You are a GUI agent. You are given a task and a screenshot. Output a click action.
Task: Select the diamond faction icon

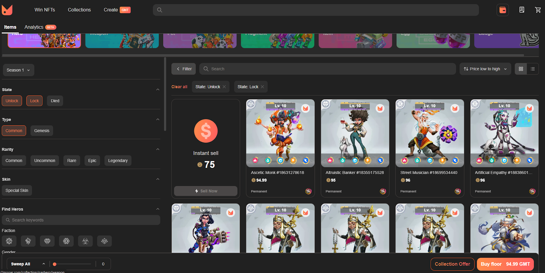(x=47, y=241)
